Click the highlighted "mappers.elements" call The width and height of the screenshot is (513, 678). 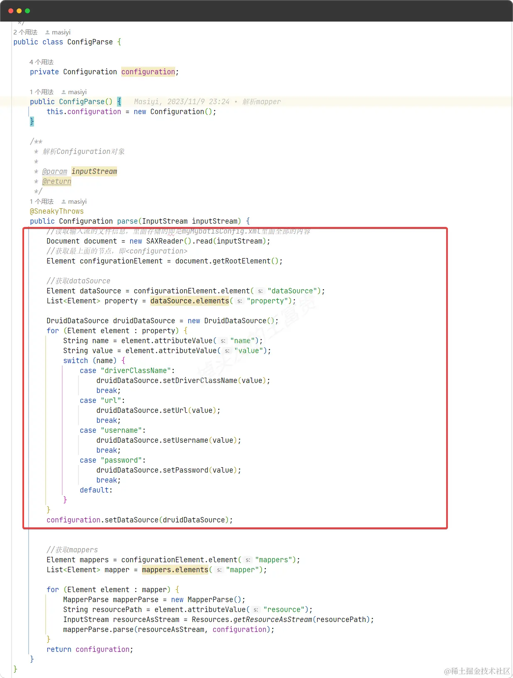coord(175,570)
